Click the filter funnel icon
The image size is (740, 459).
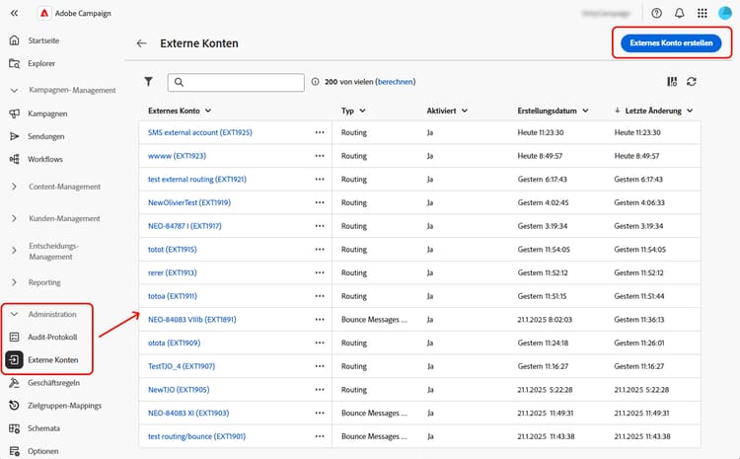149,82
